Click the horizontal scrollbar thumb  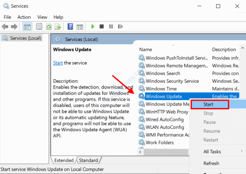[x=166, y=152]
